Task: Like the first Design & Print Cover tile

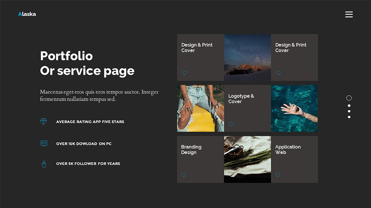Action: (x=184, y=73)
